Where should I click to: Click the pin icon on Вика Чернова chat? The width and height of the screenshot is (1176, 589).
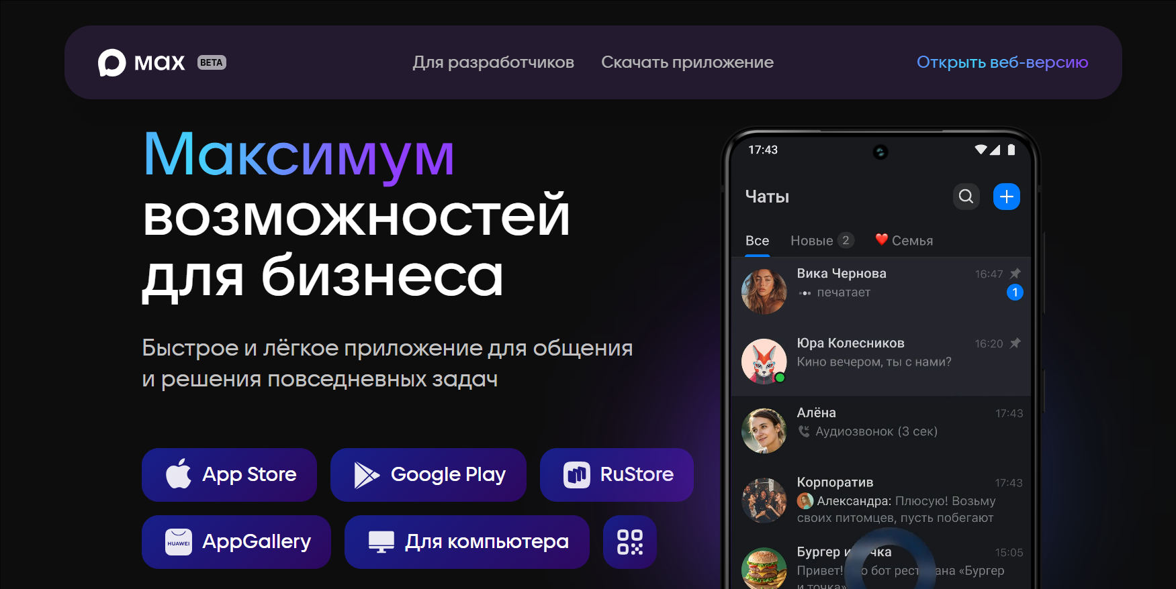click(x=1015, y=273)
